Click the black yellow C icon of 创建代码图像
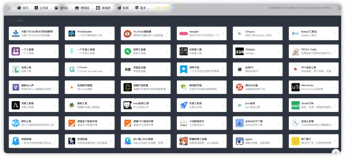Image resolution: width=345 pixels, height=157 pixels. [x=128, y=87]
